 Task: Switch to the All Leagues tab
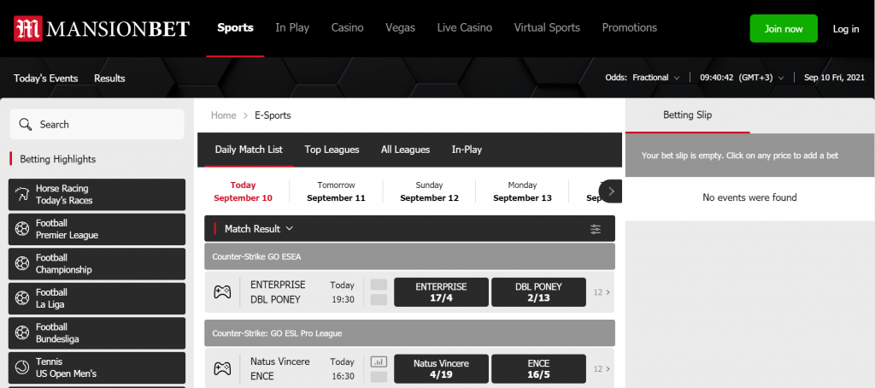point(406,150)
